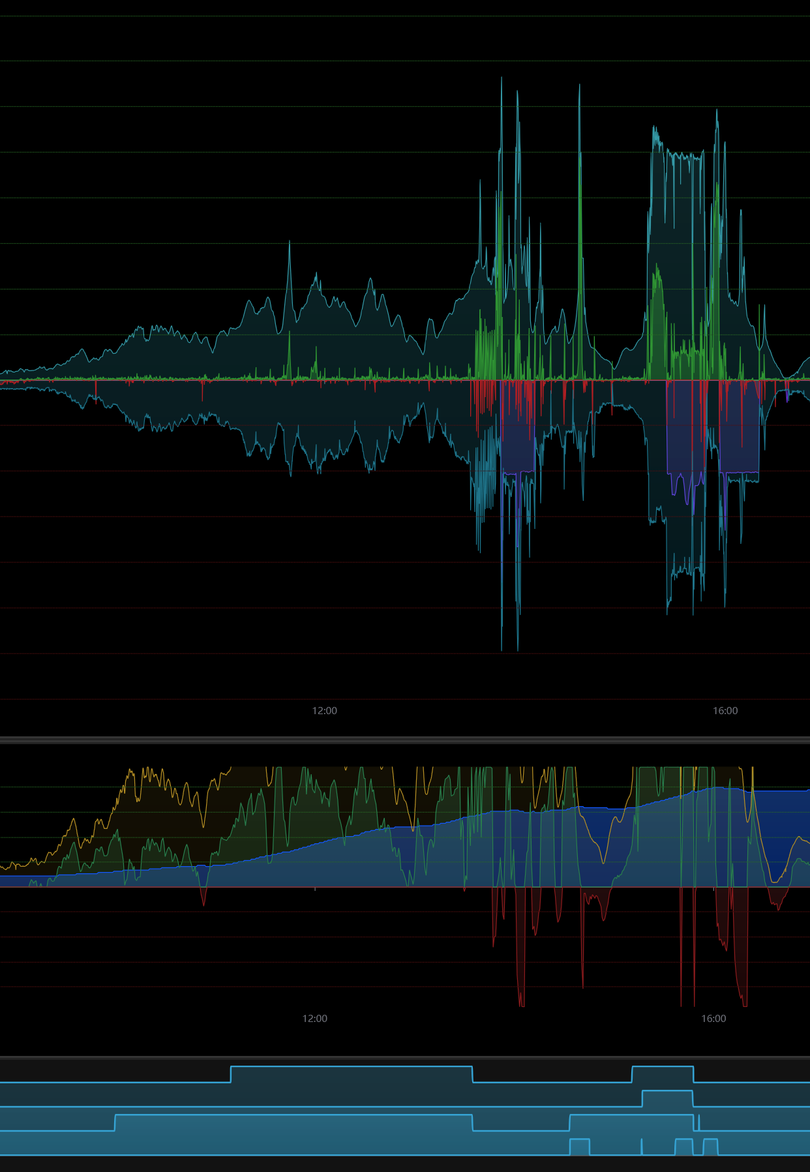This screenshot has height=1172, width=810.
Task: Click the divider bar above the bottom state timeline
Action: coord(404,1057)
